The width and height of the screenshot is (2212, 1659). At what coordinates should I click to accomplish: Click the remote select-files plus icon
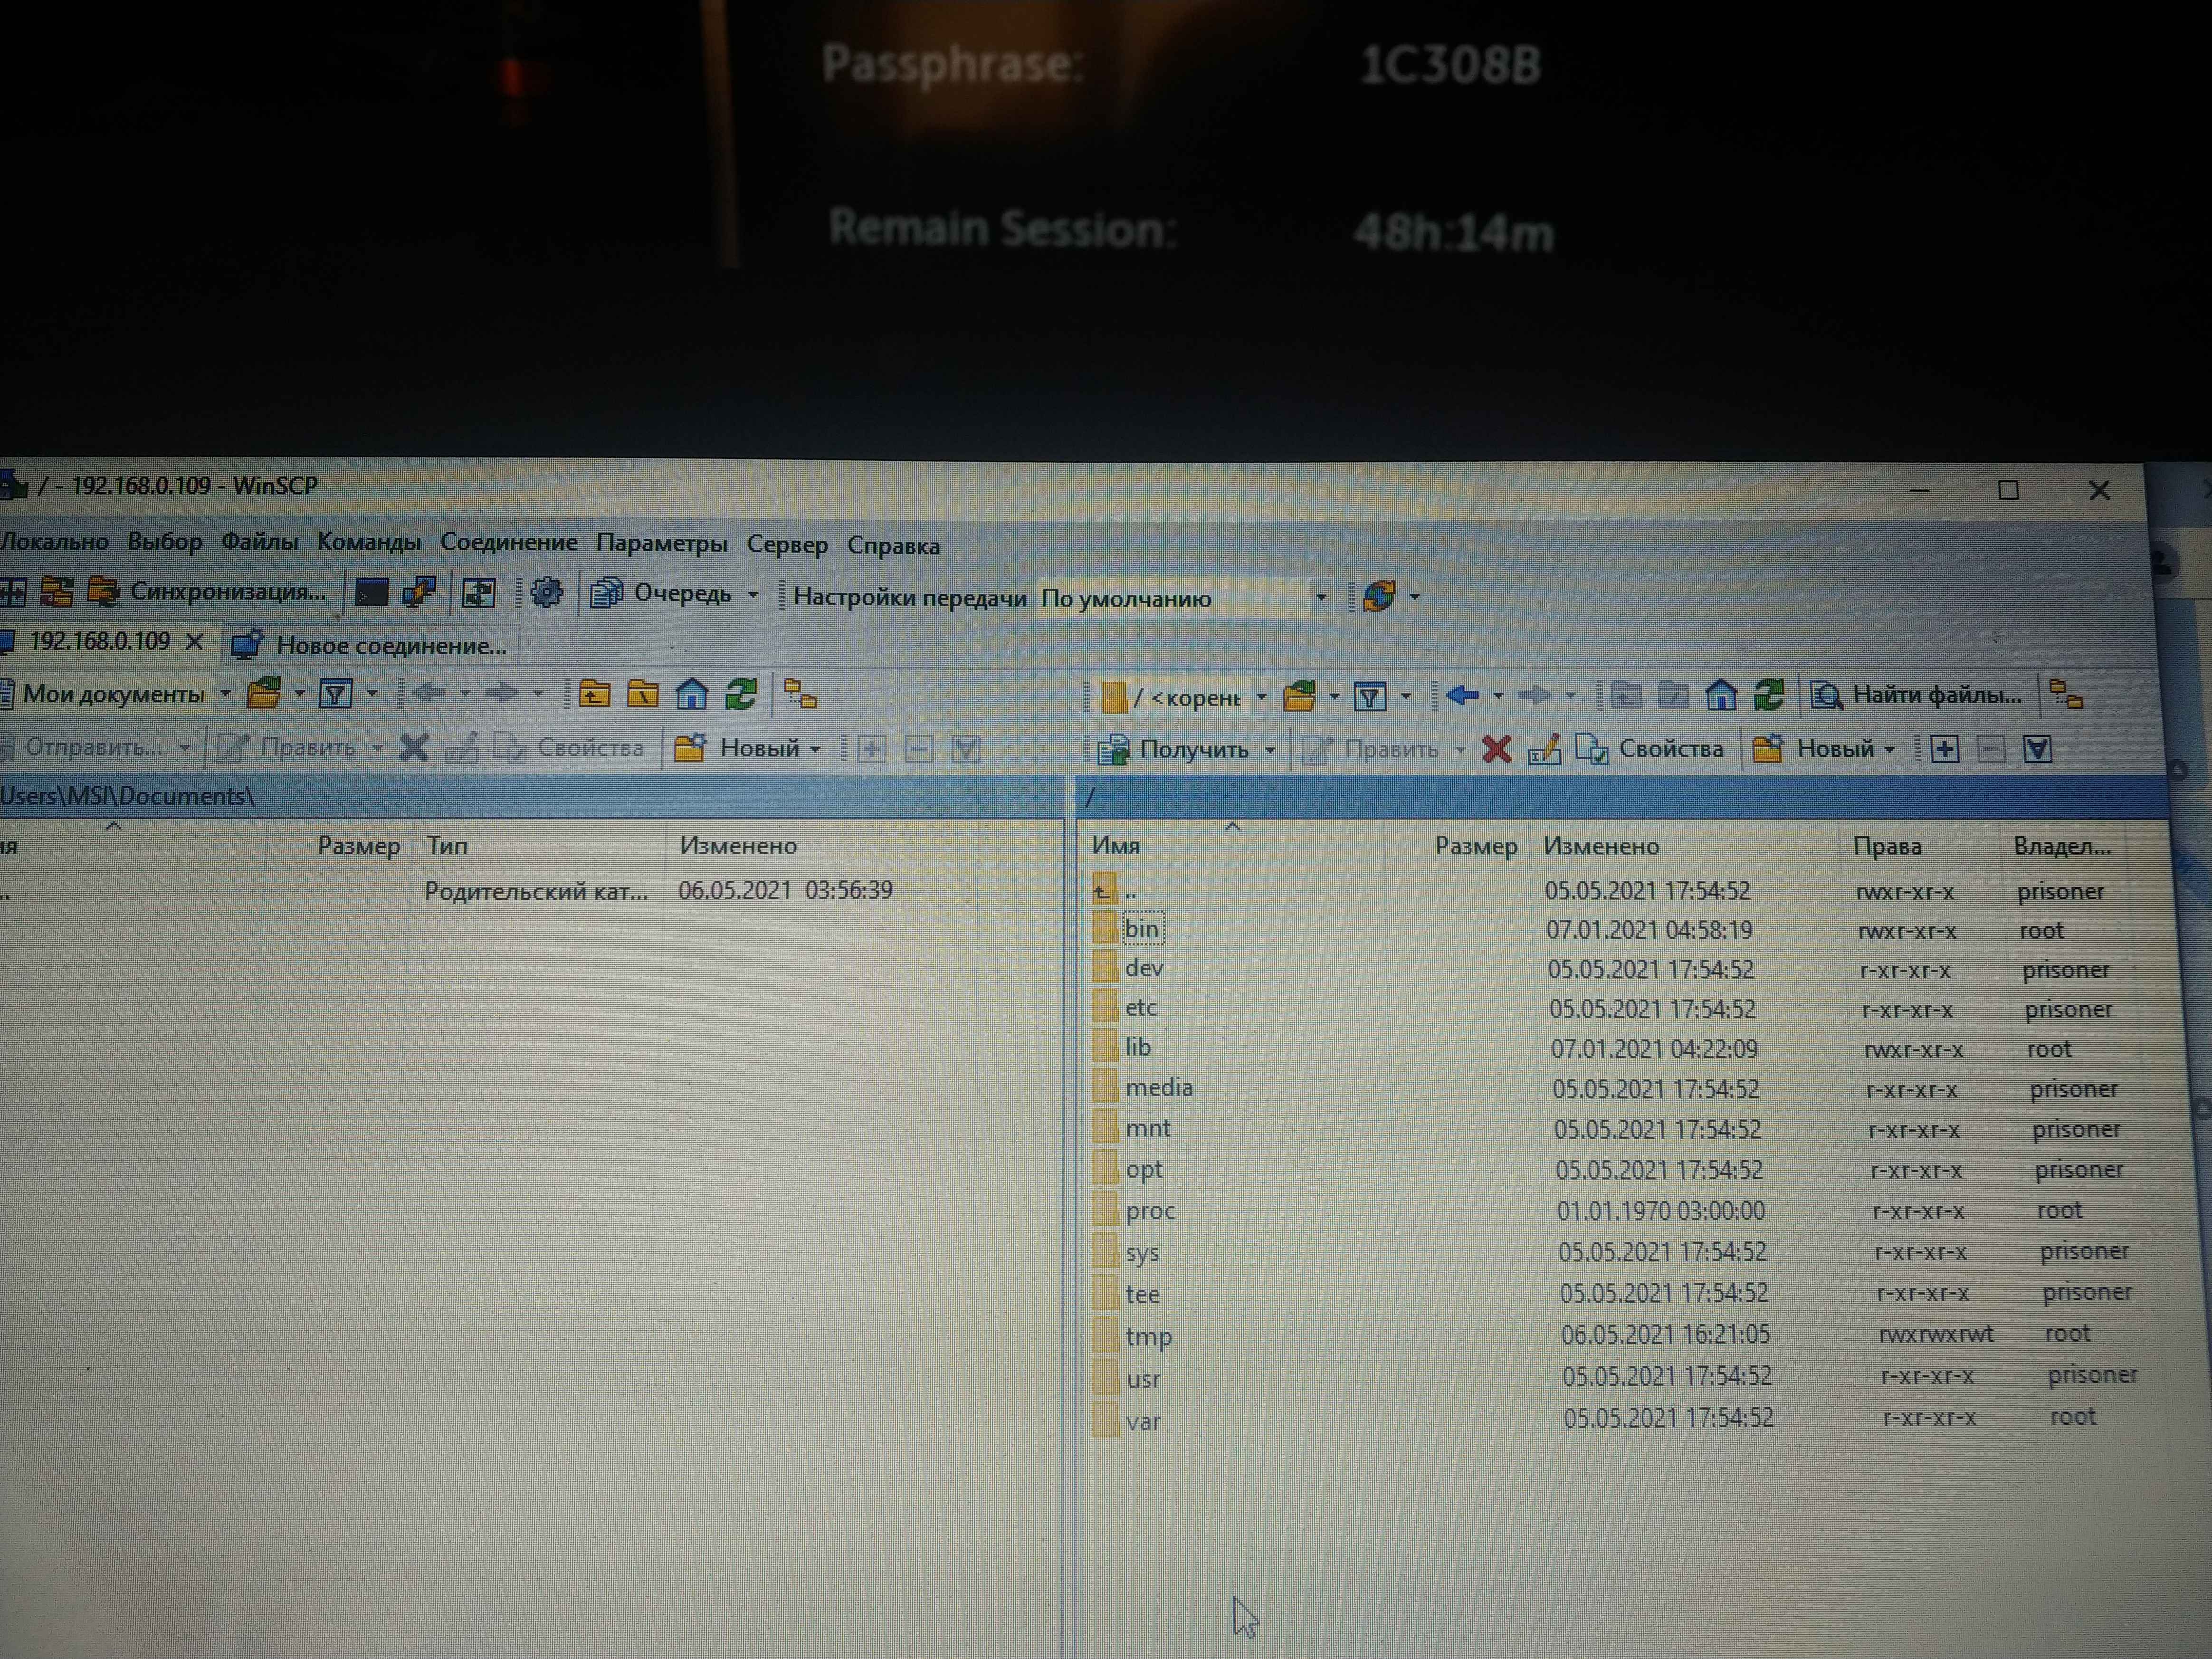1944,749
